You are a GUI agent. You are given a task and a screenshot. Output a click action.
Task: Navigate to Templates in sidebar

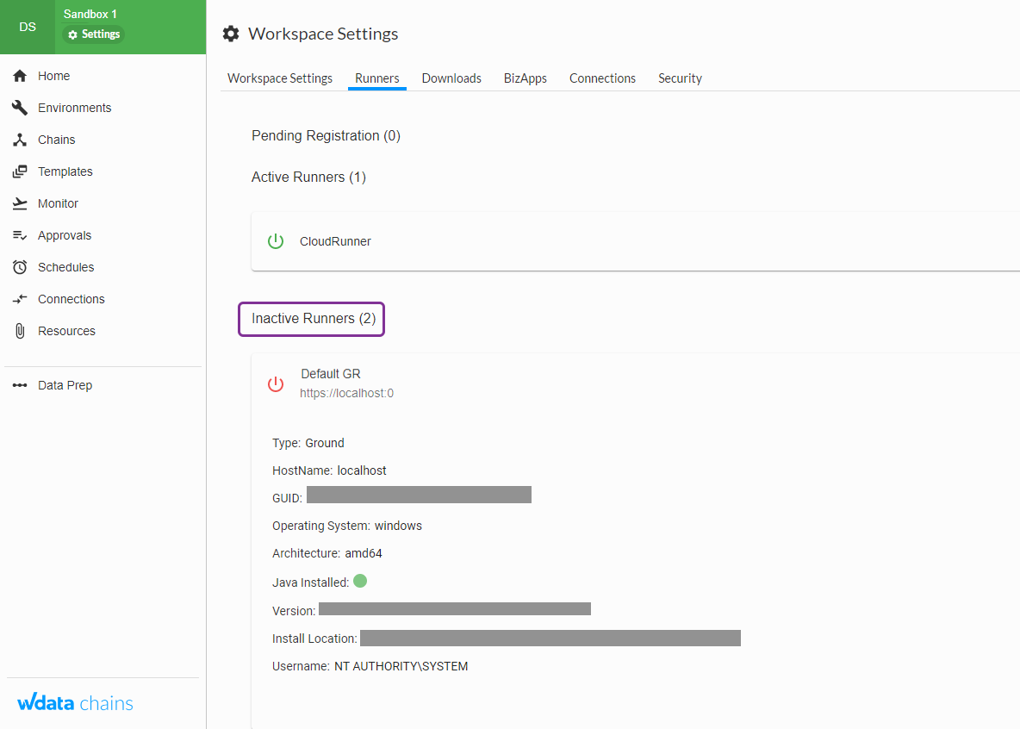(65, 171)
